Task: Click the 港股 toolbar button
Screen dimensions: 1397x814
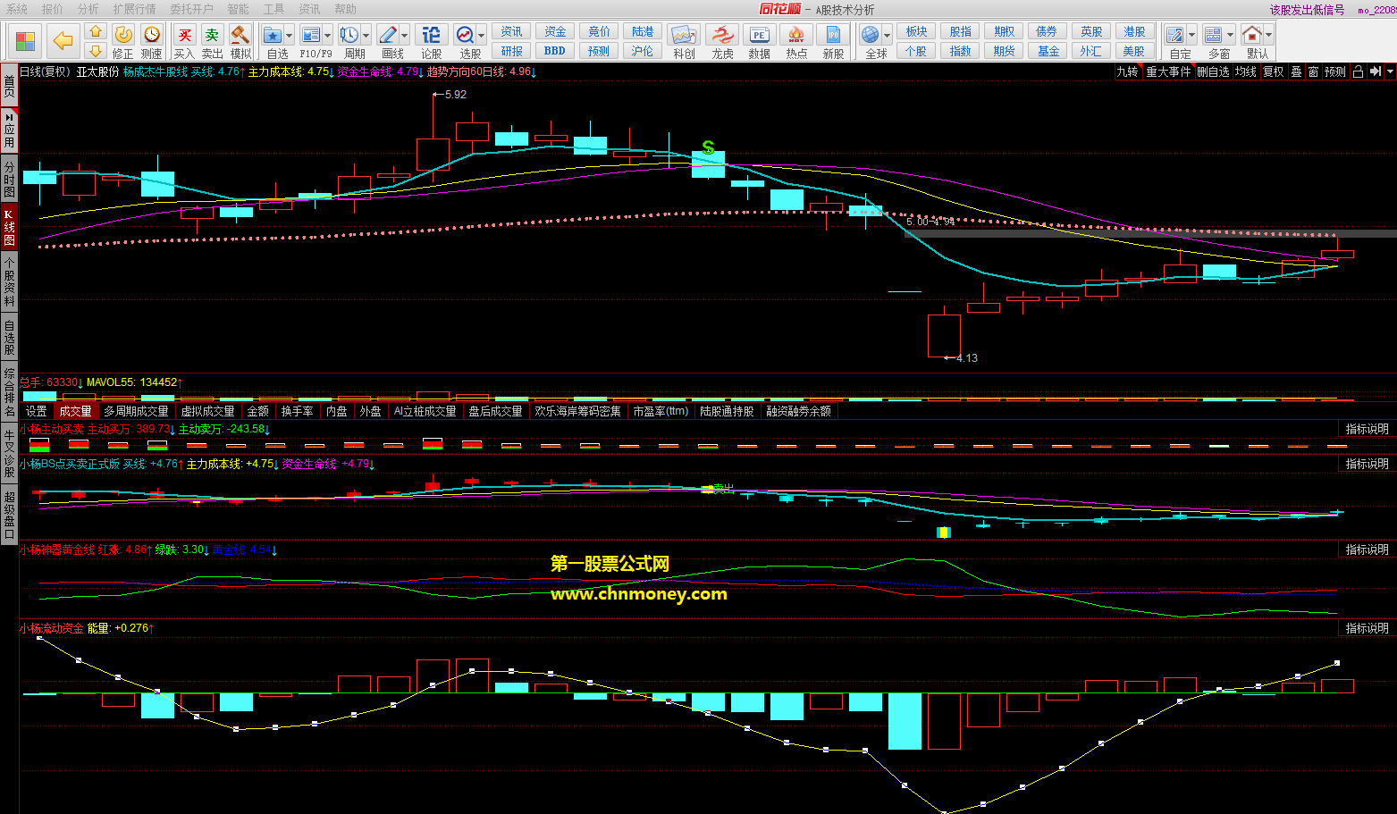Action: pyautogui.click(x=1134, y=31)
